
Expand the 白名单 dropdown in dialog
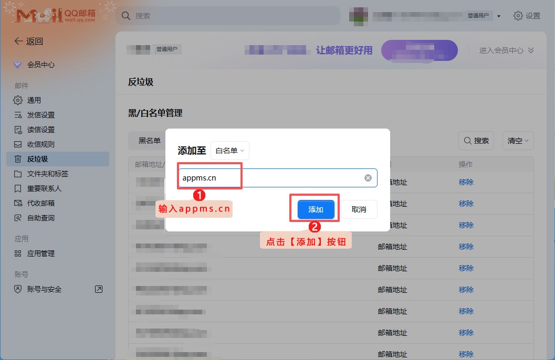tap(230, 151)
